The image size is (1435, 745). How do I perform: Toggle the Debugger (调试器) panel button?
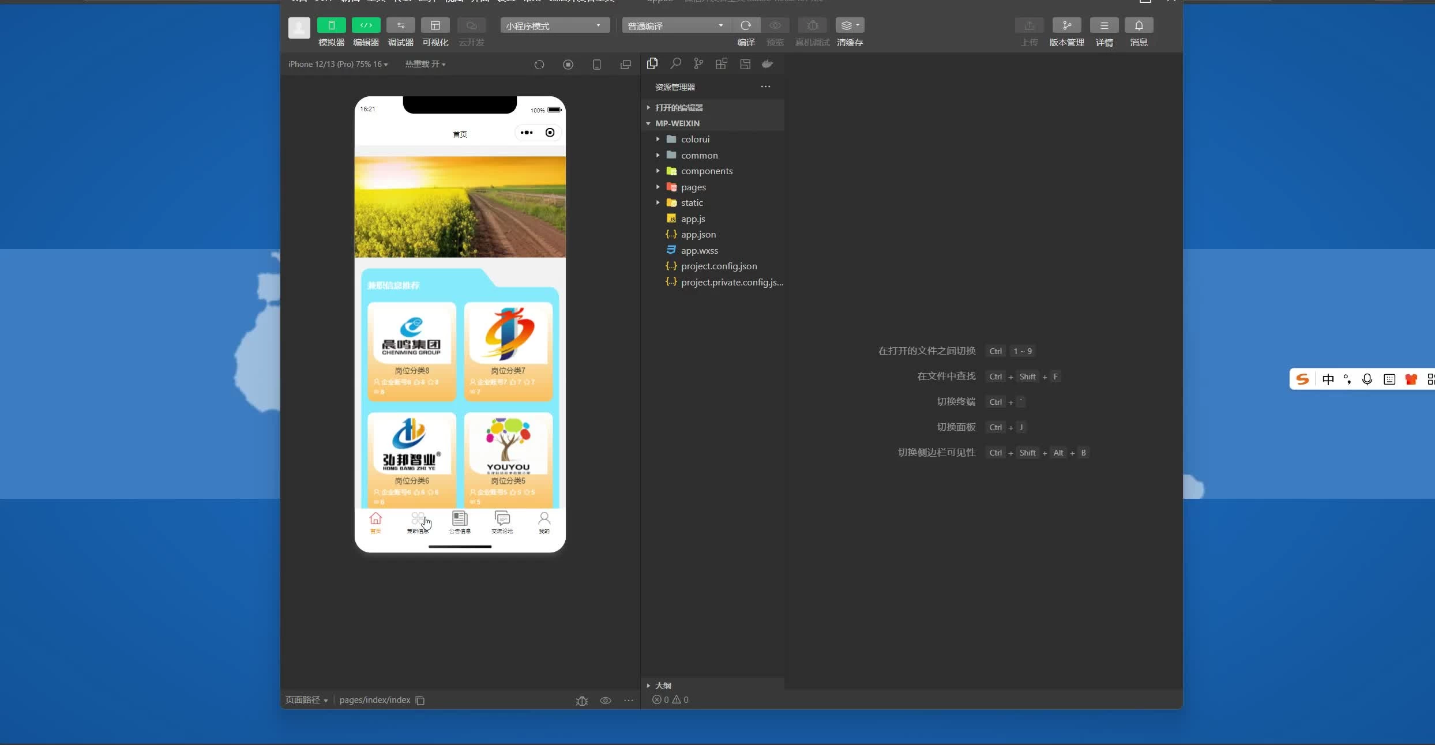pyautogui.click(x=400, y=25)
